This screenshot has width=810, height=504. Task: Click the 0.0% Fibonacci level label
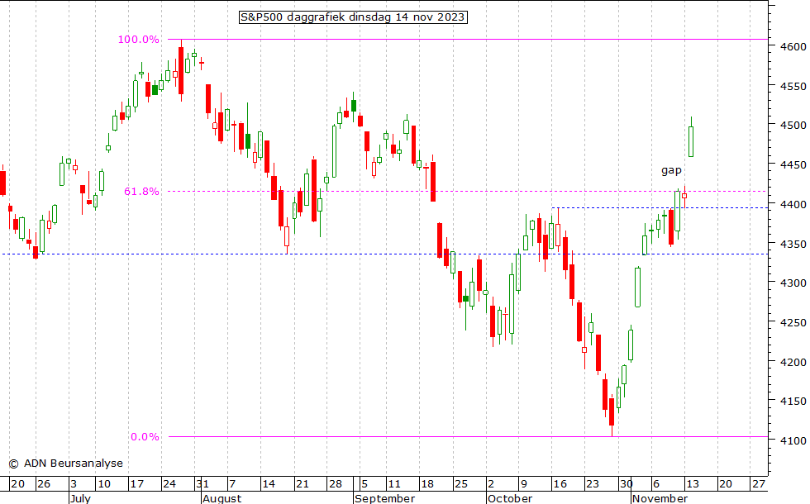click(x=145, y=437)
